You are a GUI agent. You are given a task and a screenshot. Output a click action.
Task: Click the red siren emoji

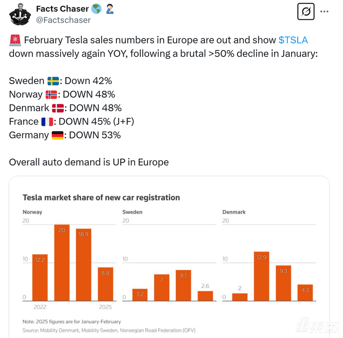pos(14,40)
